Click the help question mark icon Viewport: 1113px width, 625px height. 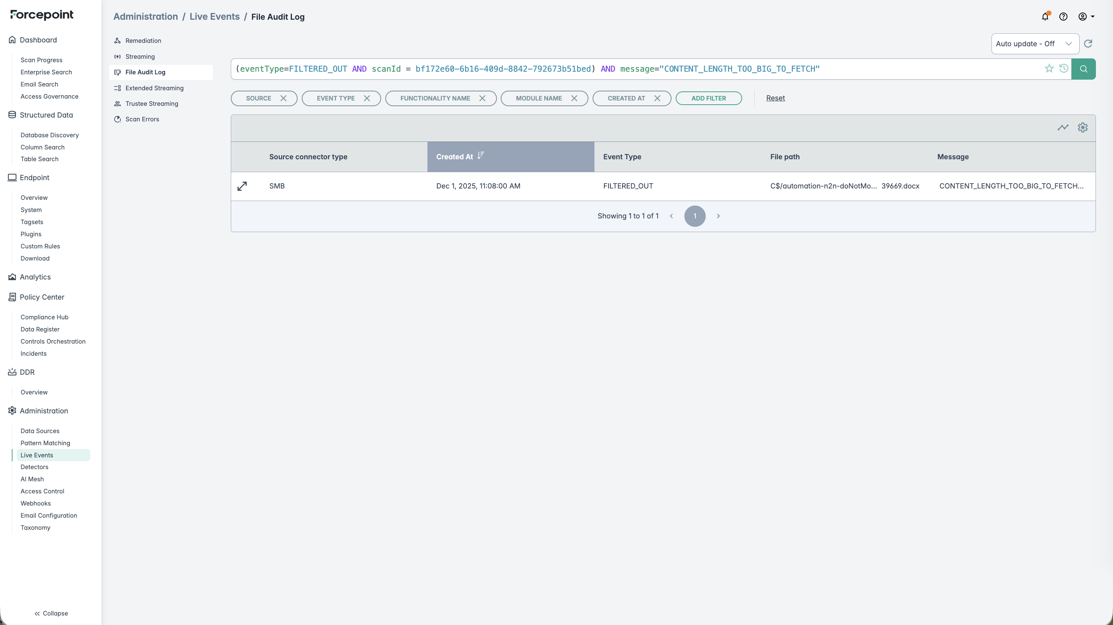click(1063, 17)
